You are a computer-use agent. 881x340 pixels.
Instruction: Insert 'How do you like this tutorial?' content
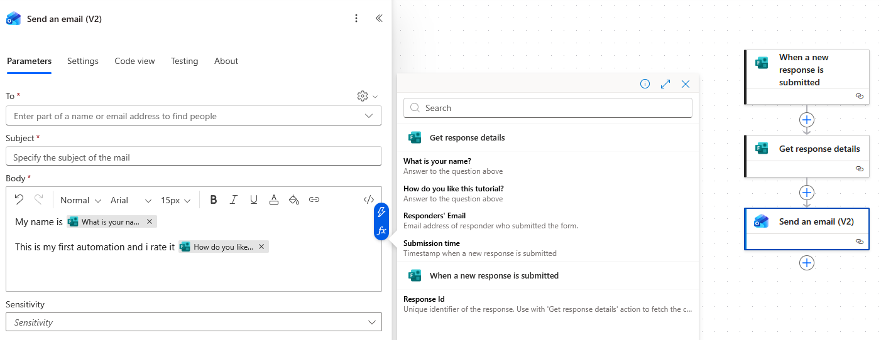[x=548, y=193]
